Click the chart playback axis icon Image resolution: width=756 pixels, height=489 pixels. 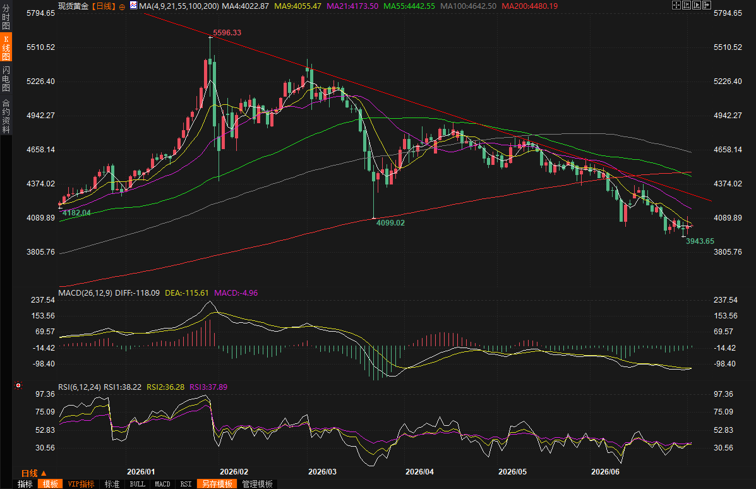click(697, 5)
